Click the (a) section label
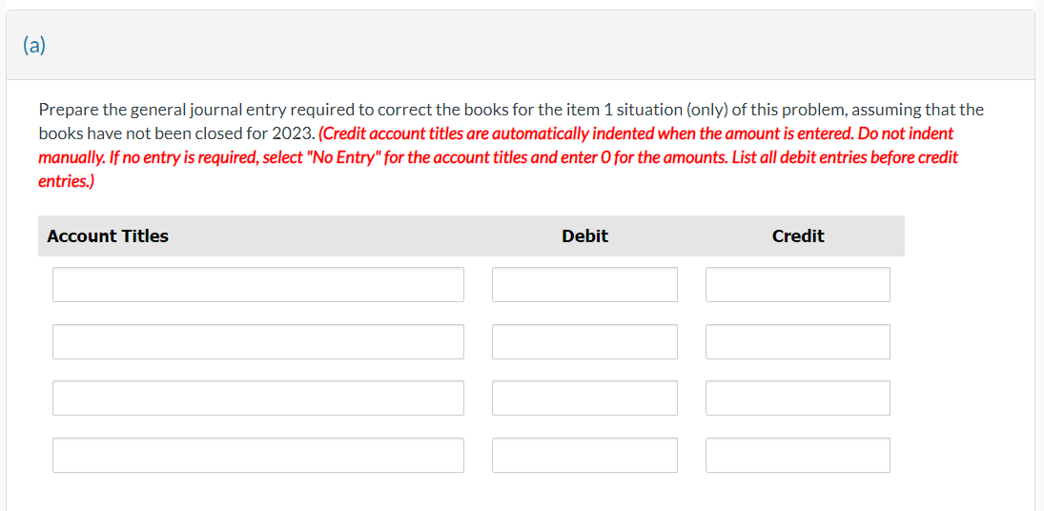 coord(34,46)
